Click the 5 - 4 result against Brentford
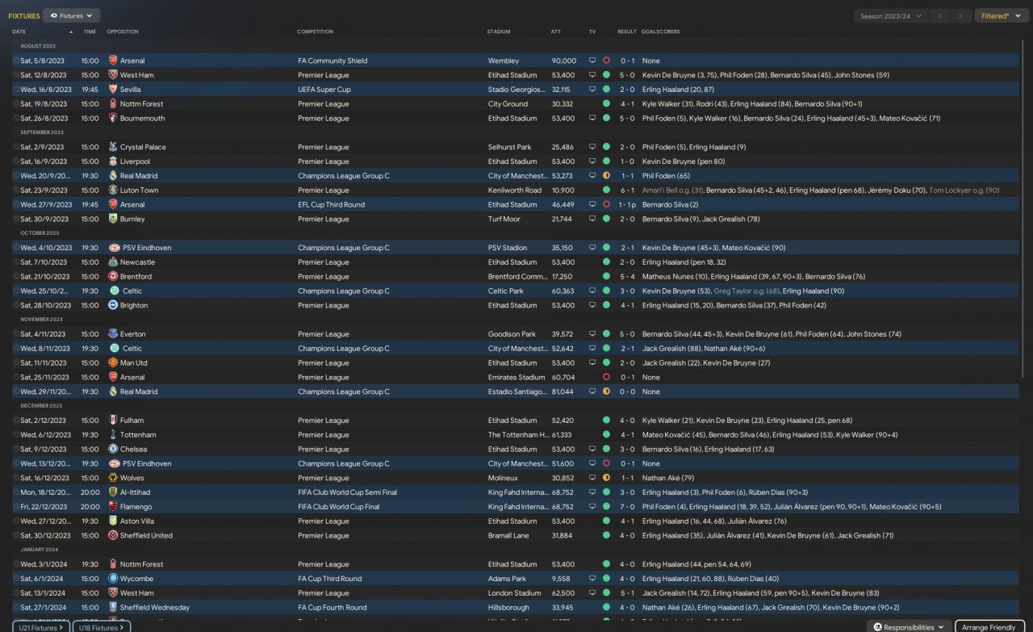 (627, 277)
